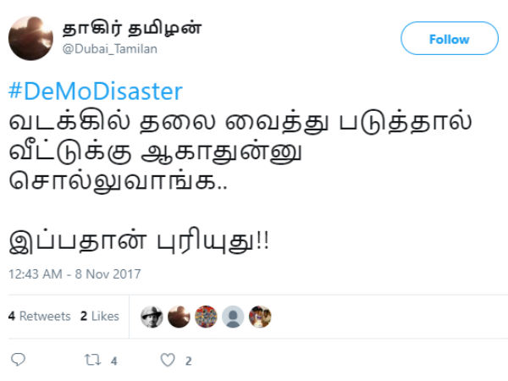
Task: Click the tweet line starting with வடக்கில்
Action: (x=240, y=123)
